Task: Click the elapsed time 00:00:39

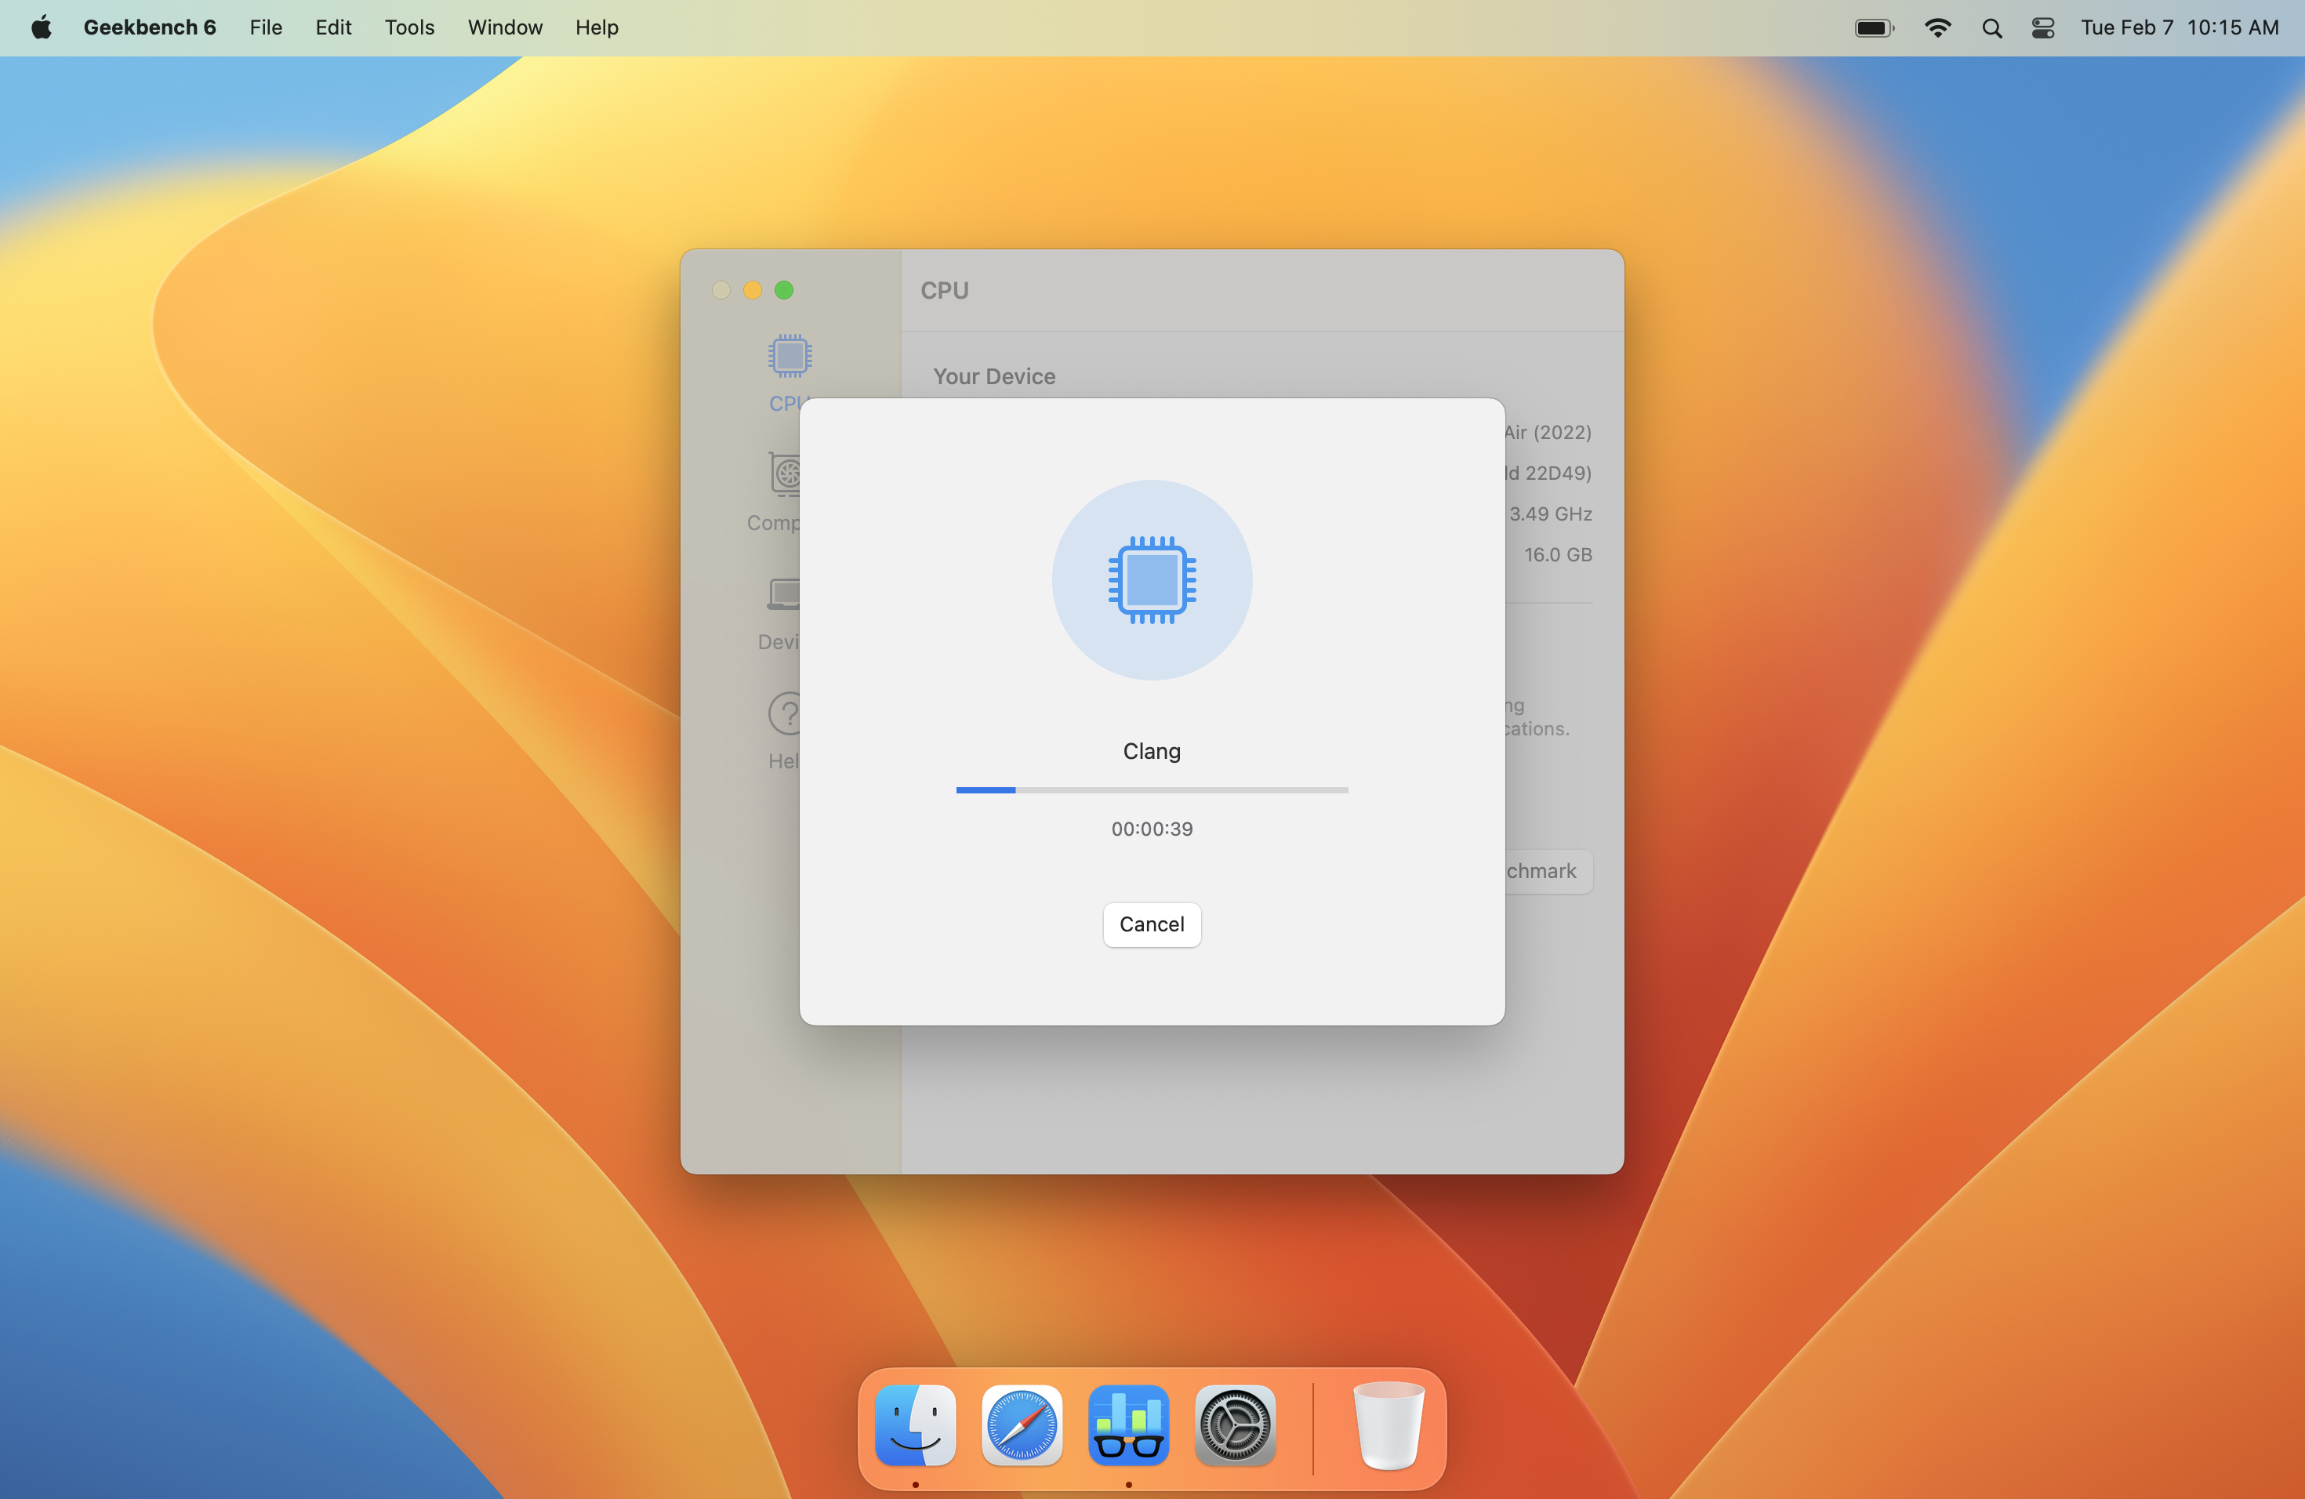Action: 1152,829
